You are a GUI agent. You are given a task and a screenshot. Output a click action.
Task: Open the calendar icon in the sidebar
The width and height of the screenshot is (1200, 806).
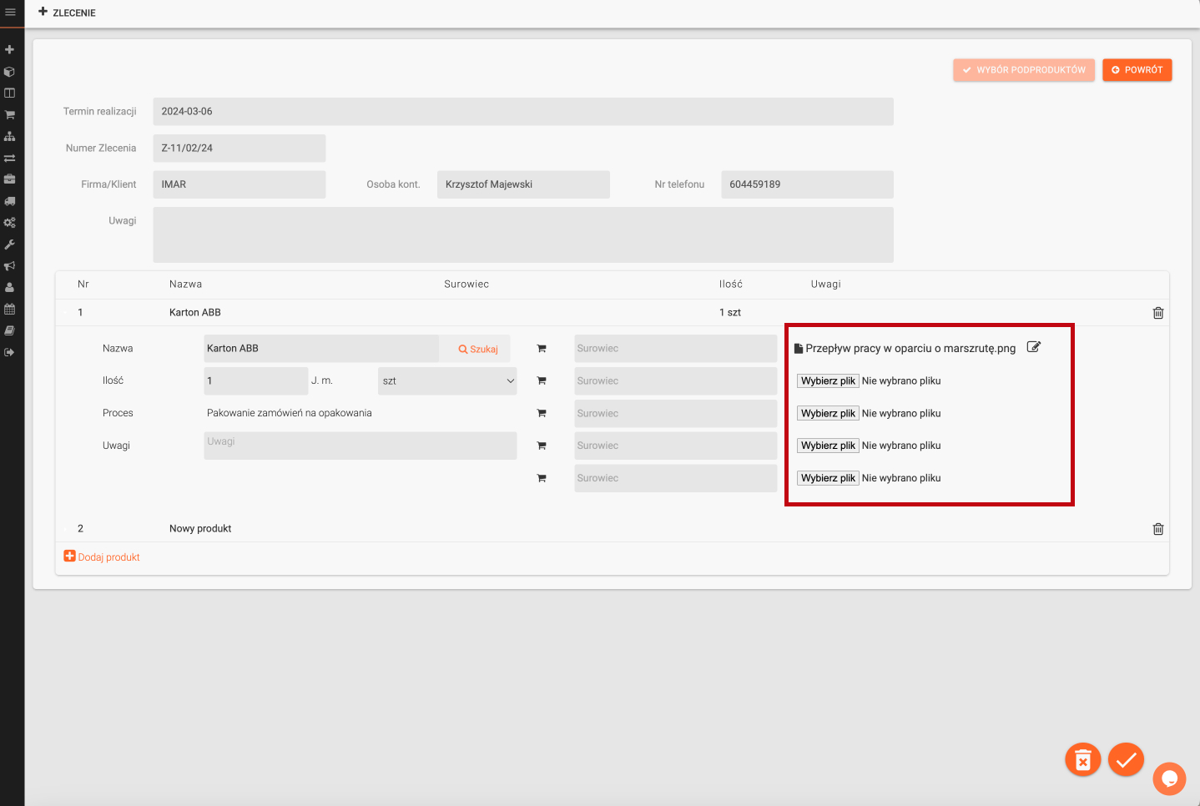click(x=10, y=309)
